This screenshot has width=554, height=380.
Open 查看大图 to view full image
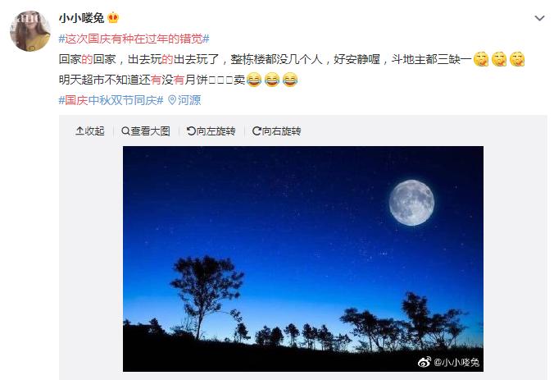tap(146, 131)
